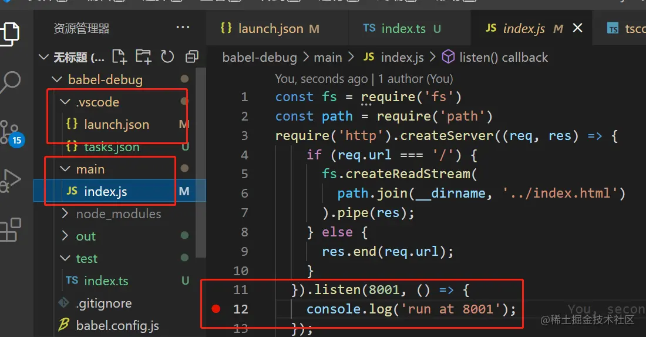
Task: Click the res.end(req.url) statement
Action: pos(388,251)
